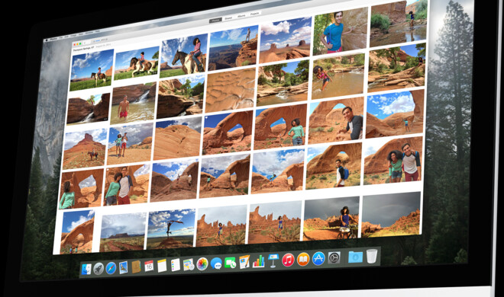Open App Store icon in Dock

tap(318, 259)
